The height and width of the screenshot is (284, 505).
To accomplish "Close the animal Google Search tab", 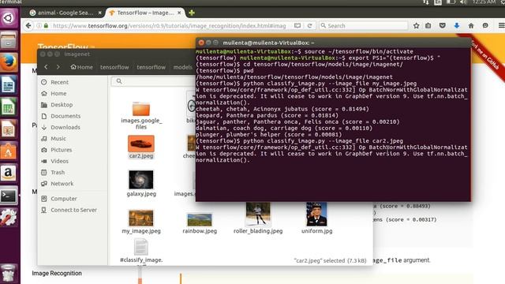I will point(100,13).
